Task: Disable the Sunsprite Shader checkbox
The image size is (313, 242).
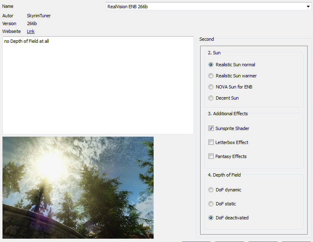Action: [211, 128]
